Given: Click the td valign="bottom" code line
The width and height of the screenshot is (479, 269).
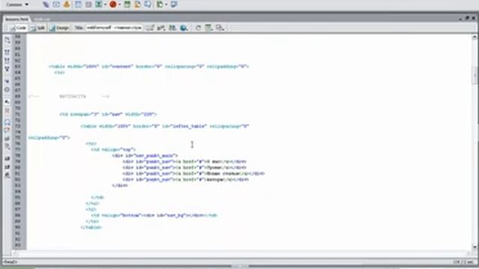Looking at the screenshot, I should [x=154, y=215].
